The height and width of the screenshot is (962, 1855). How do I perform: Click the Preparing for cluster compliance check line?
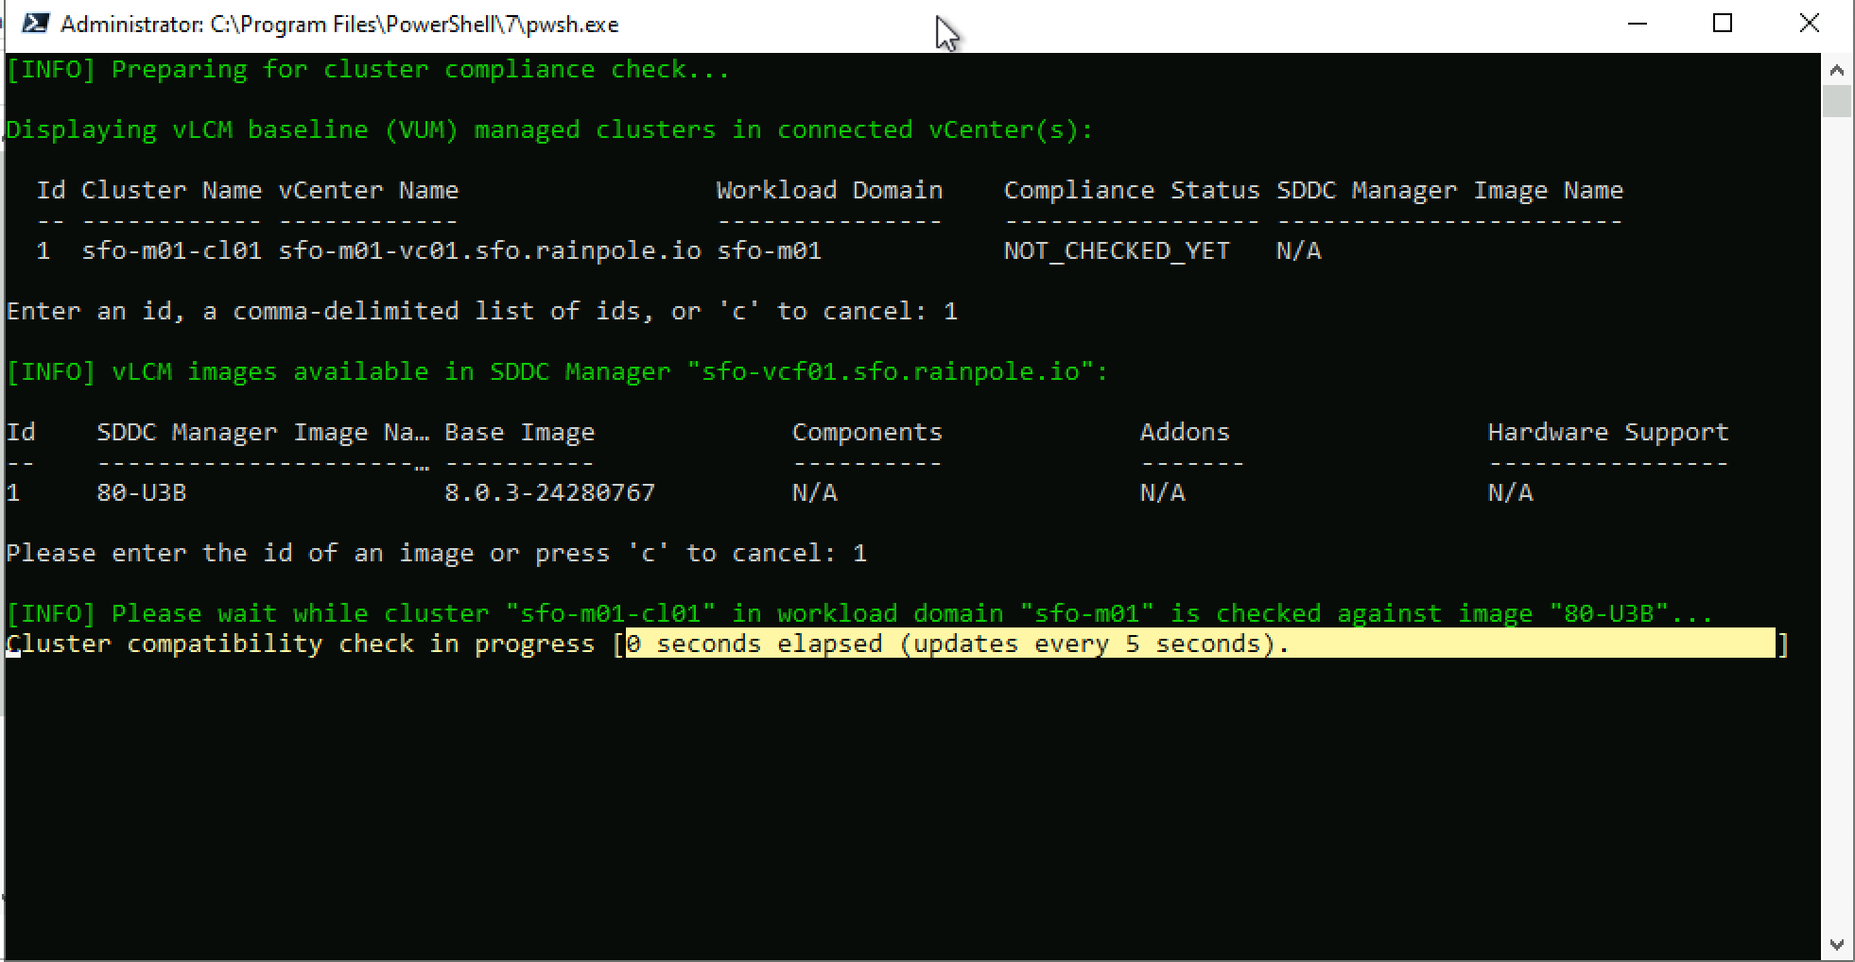(x=368, y=70)
